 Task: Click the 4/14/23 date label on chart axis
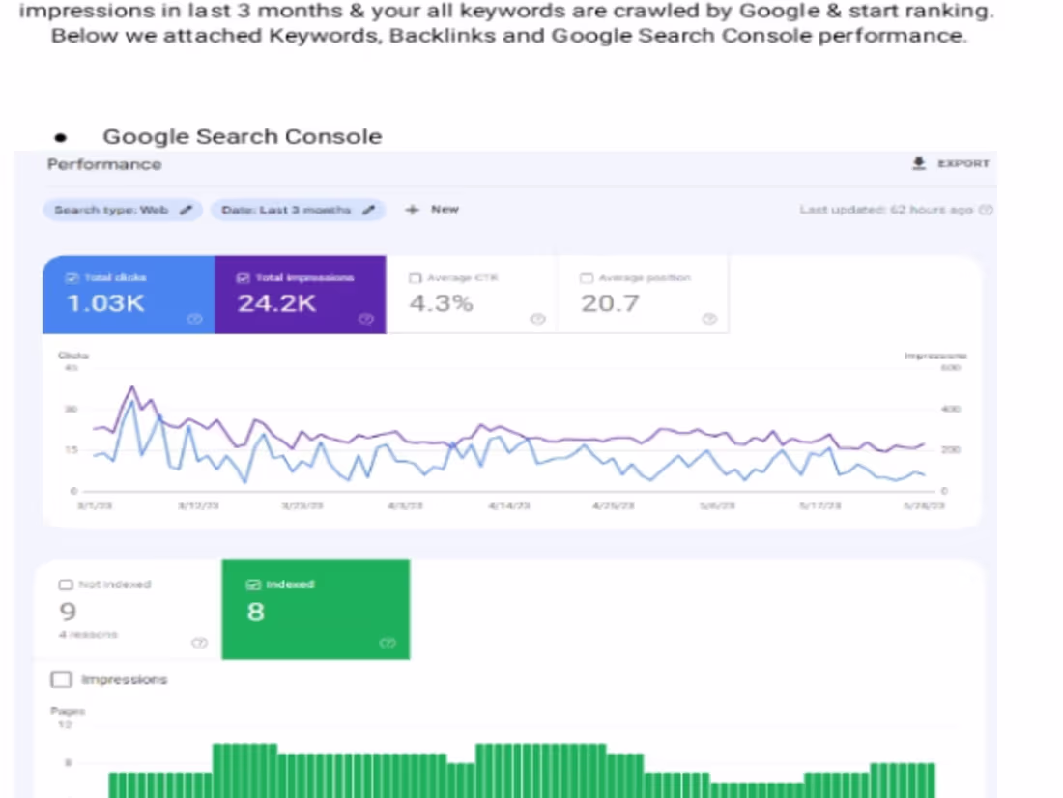(x=509, y=506)
